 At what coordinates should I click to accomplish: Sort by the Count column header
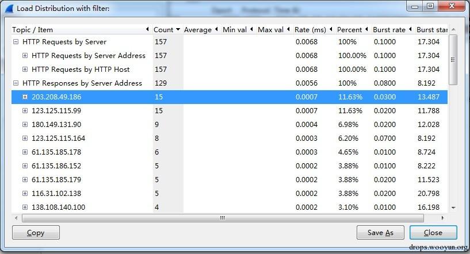[x=167, y=30]
